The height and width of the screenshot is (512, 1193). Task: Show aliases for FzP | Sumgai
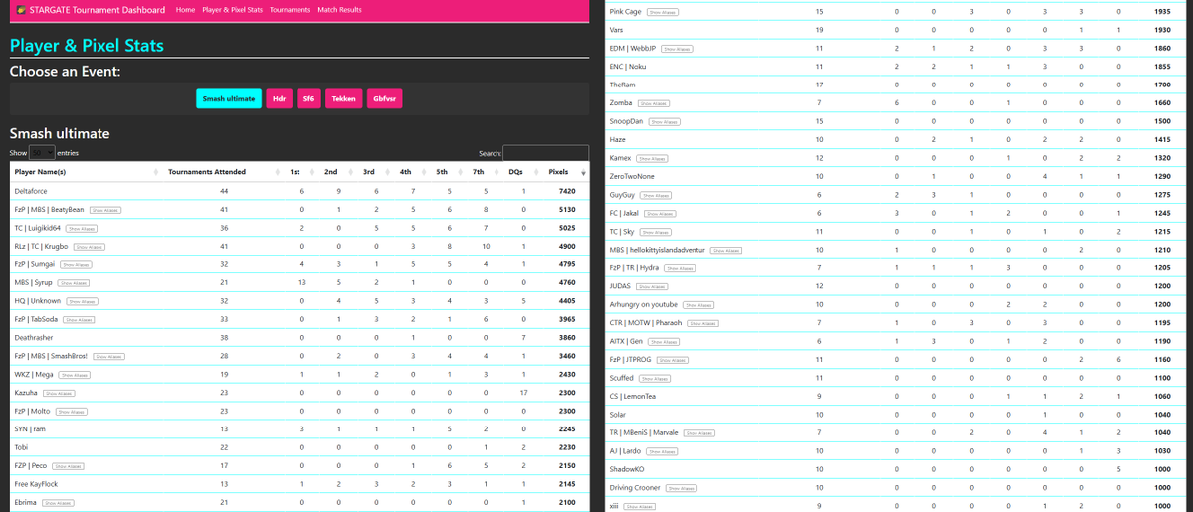click(76, 264)
